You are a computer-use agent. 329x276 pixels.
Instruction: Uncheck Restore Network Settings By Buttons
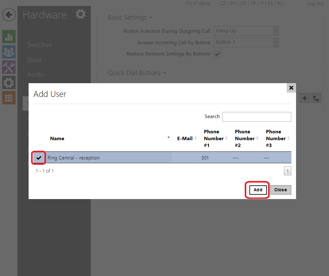(217, 54)
